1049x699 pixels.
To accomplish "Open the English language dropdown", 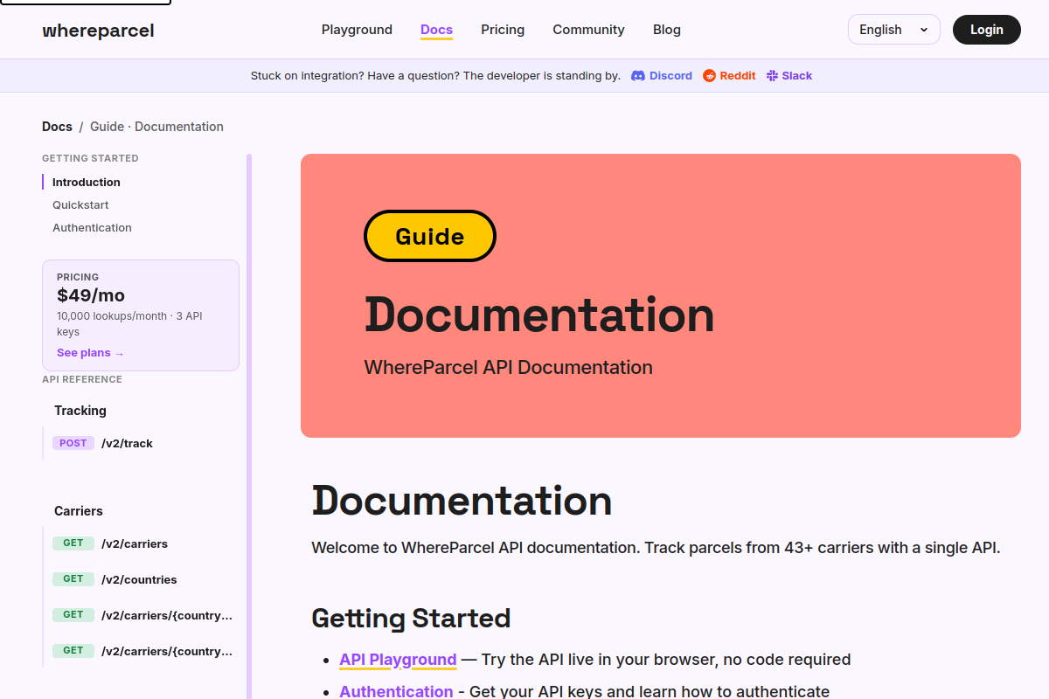I will [x=893, y=30].
